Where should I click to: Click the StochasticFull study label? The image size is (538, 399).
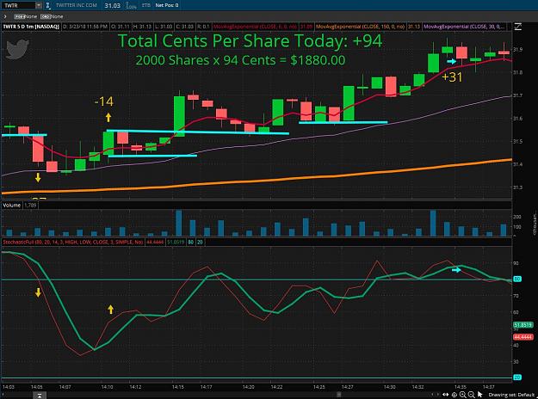tap(73, 242)
